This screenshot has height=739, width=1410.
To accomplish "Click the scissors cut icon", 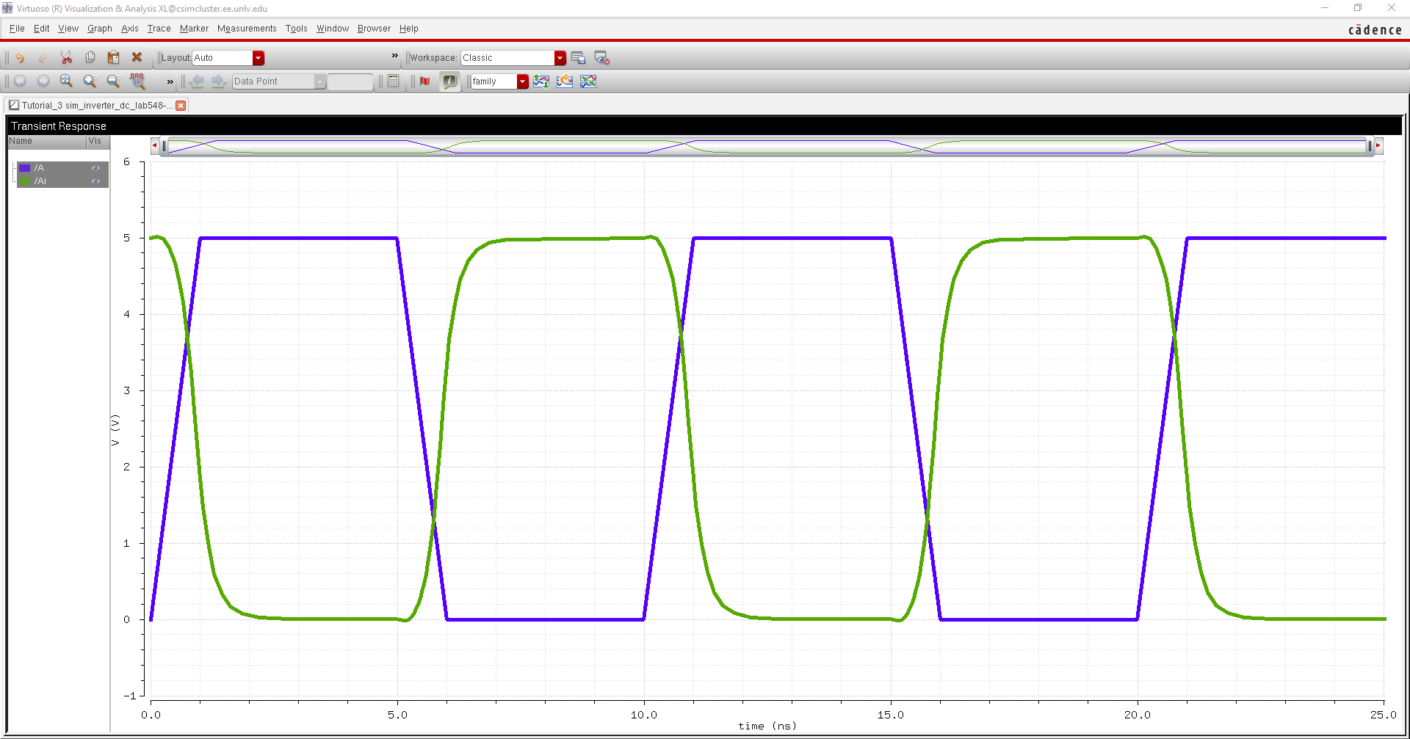I will [x=66, y=58].
